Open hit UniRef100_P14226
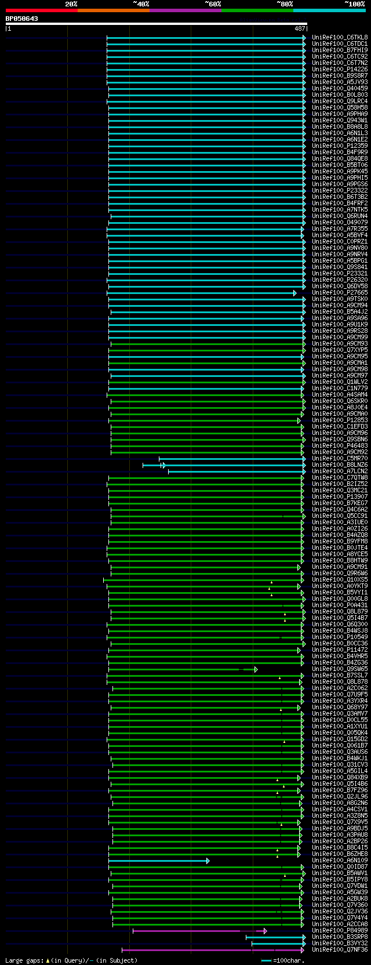This screenshot has height=965, width=371. (x=340, y=69)
